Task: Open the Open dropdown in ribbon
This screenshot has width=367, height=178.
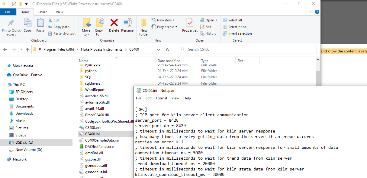Action: tap(209, 20)
